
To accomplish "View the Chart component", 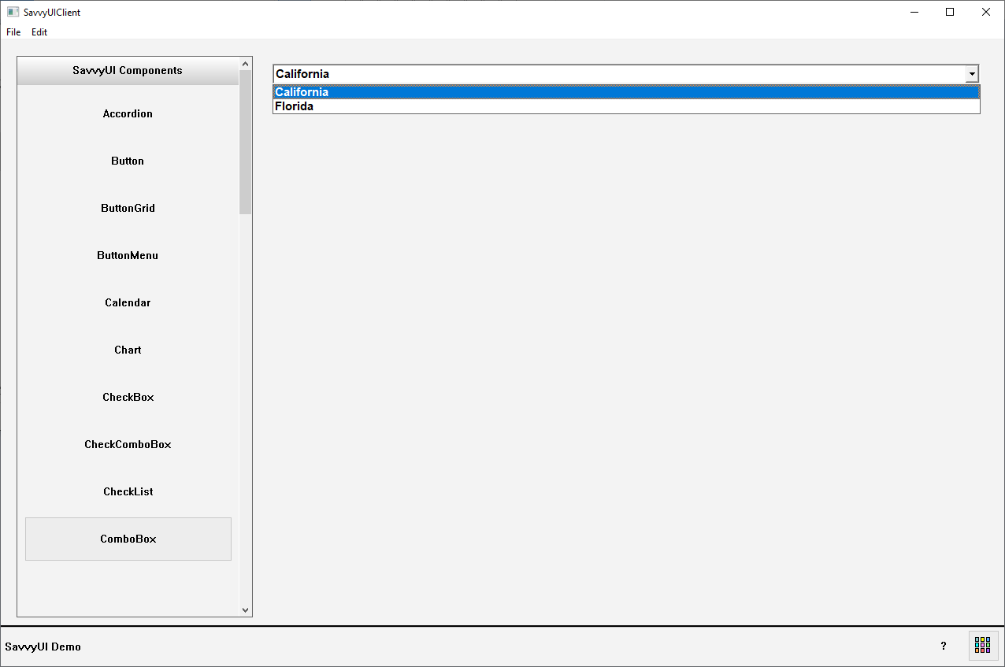I will 128,350.
